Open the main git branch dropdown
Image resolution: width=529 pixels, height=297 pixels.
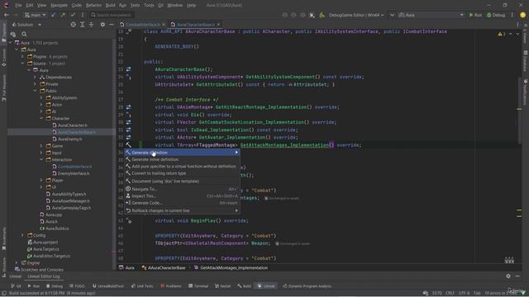point(36,15)
